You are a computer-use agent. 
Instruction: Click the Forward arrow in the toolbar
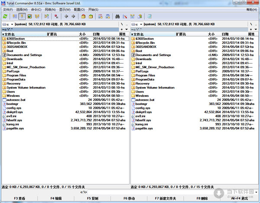[73, 16]
